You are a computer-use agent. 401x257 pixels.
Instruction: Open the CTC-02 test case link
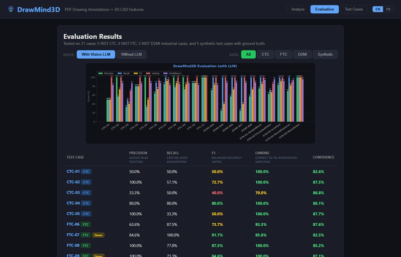pos(73,182)
